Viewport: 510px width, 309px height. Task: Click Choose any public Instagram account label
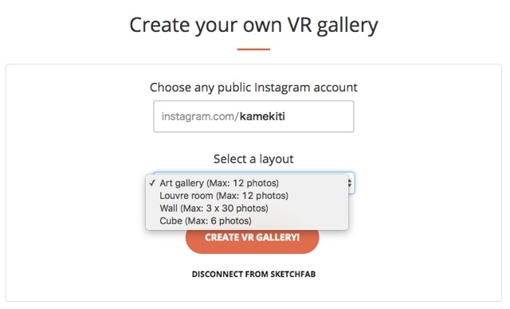coord(253,88)
